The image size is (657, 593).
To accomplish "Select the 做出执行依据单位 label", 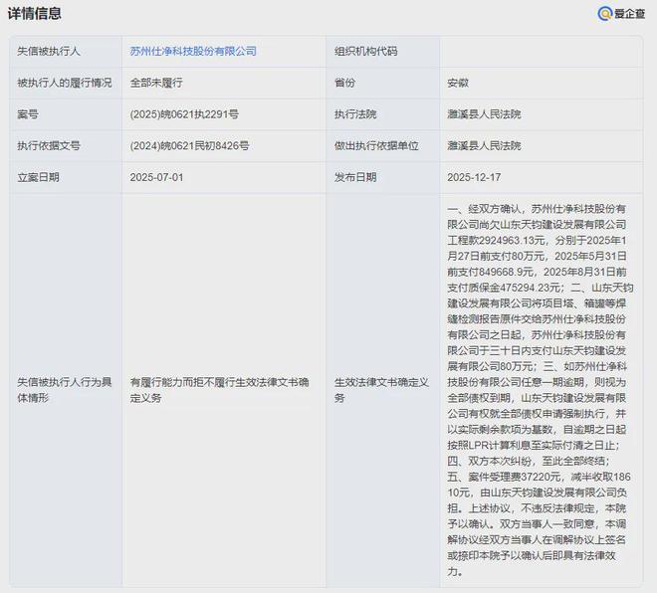I will (376, 145).
